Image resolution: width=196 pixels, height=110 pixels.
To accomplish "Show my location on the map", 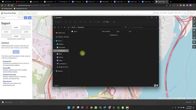I will pyautogui.click(x=194, y=26).
